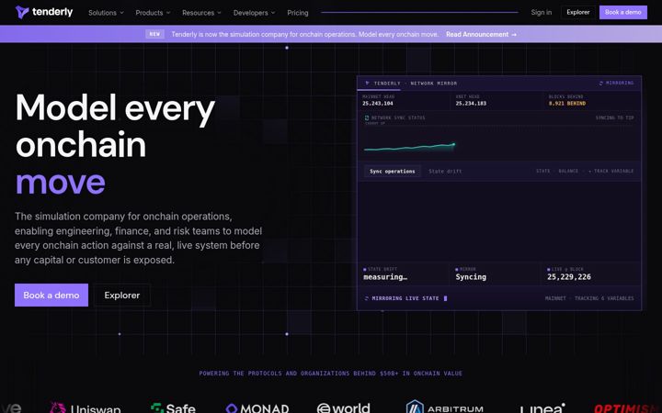Click the Linea logo

tap(542, 407)
